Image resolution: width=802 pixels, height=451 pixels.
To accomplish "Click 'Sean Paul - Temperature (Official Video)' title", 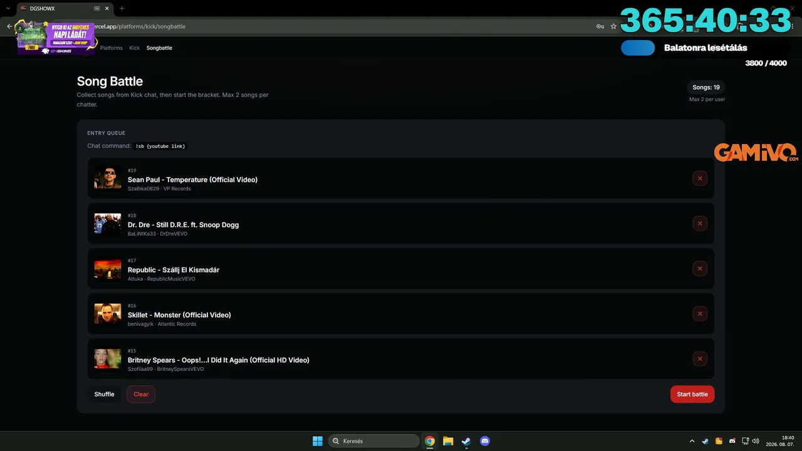I will (192, 180).
